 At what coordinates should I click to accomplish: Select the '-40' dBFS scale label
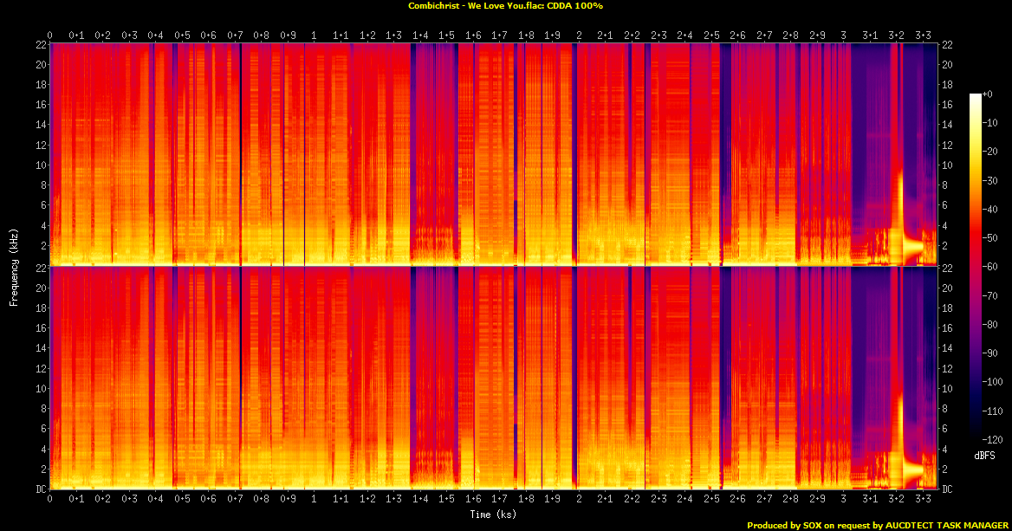[x=990, y=209]
